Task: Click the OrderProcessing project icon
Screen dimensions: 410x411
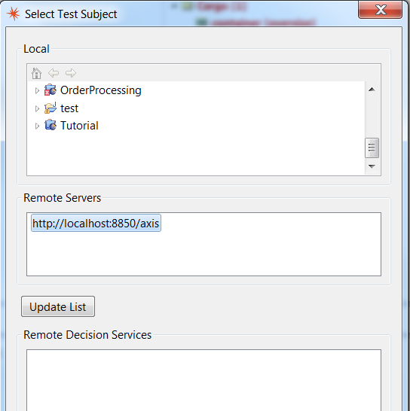Action: (x=50, y=90)
